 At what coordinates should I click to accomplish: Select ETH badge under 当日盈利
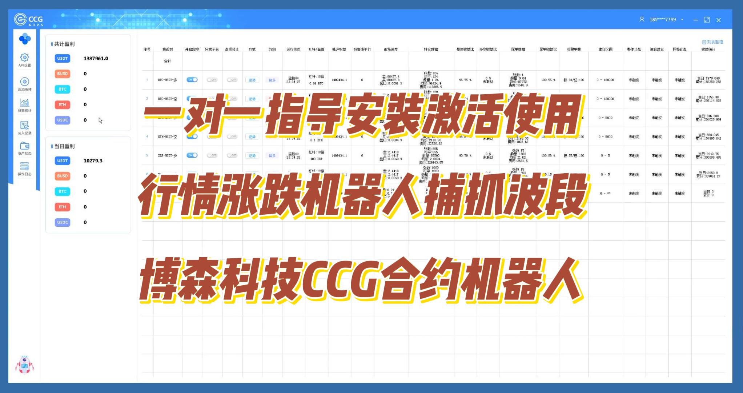click(62, 207)
